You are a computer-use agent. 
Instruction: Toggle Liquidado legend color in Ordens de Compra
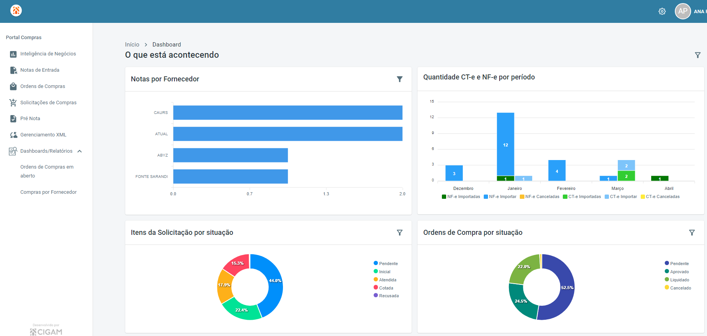tap(667, 279)
